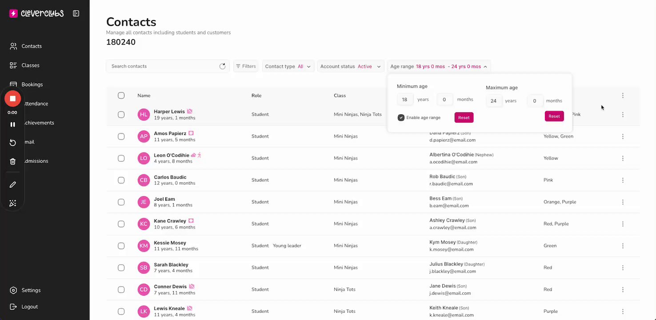
Task: Select the pencil draw tool
Action: click(x=13, y=184)
